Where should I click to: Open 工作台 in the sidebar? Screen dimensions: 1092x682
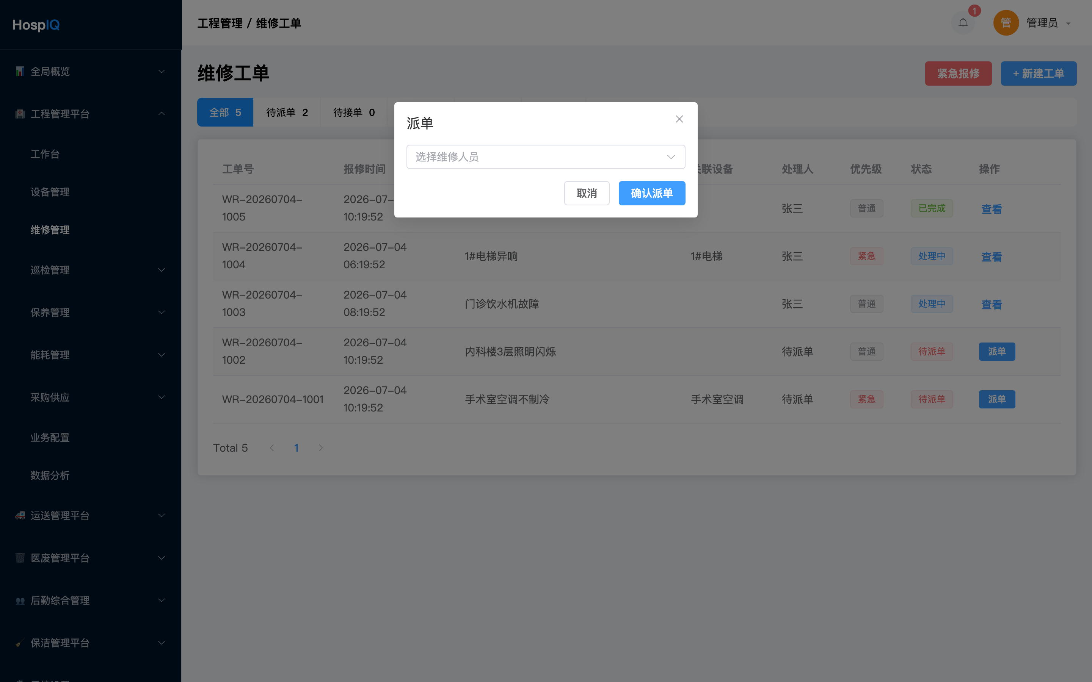(45, 154)
